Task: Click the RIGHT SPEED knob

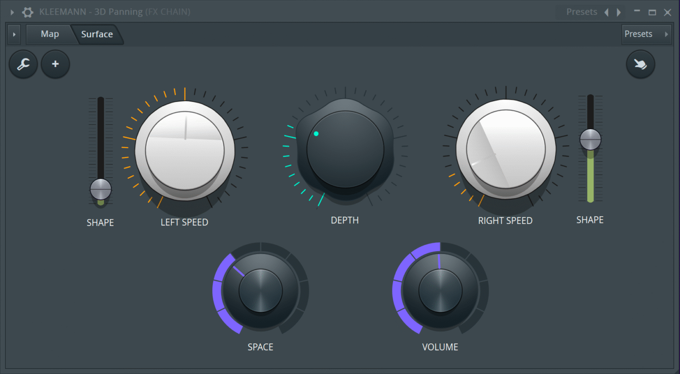Action: pos(506,149)
